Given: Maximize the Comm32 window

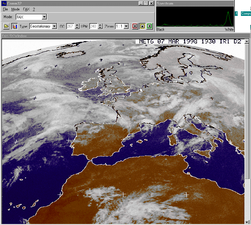Looking at the screenshot, I should 146,3.
